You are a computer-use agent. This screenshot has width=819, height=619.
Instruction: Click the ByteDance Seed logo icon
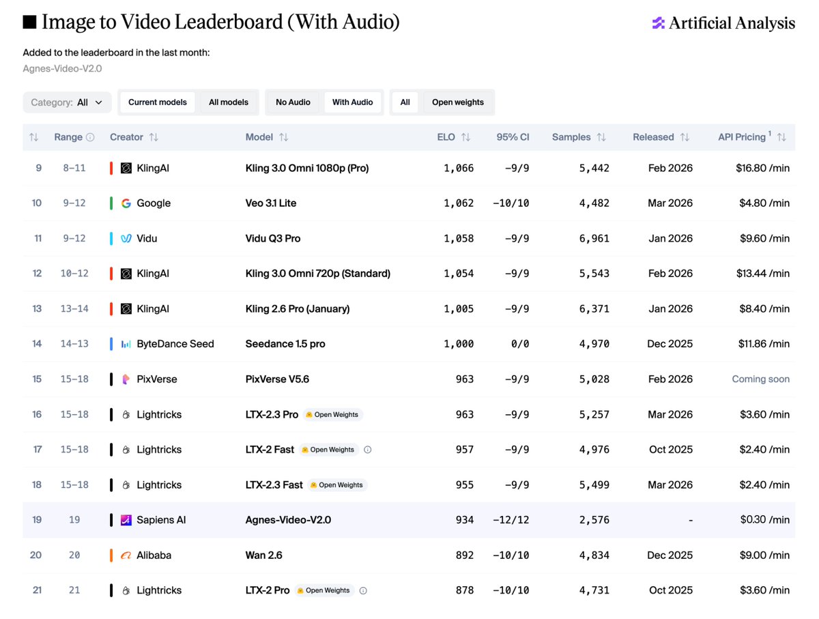[x=126, y=344]
